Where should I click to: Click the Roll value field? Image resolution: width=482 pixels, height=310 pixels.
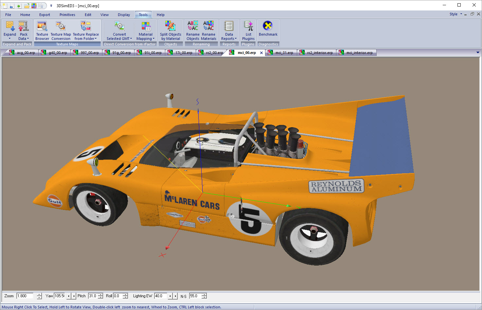pos(118,296)
